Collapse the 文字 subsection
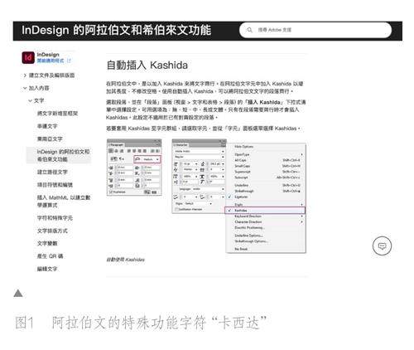The height and width of the screenshot is (350, 414). [36, 100]
